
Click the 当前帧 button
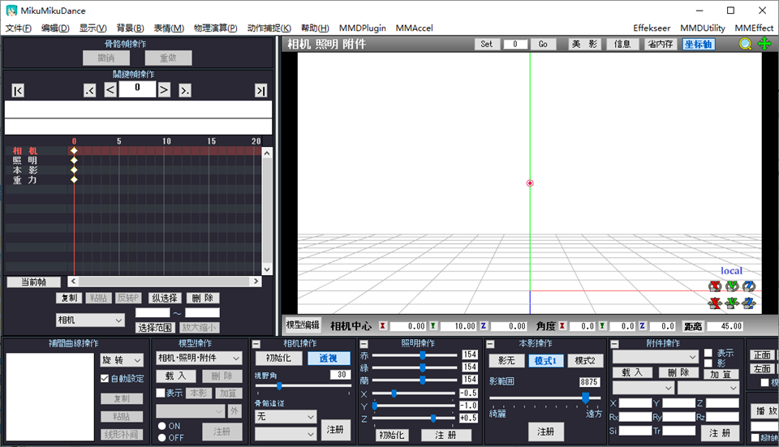pos(34,282)
